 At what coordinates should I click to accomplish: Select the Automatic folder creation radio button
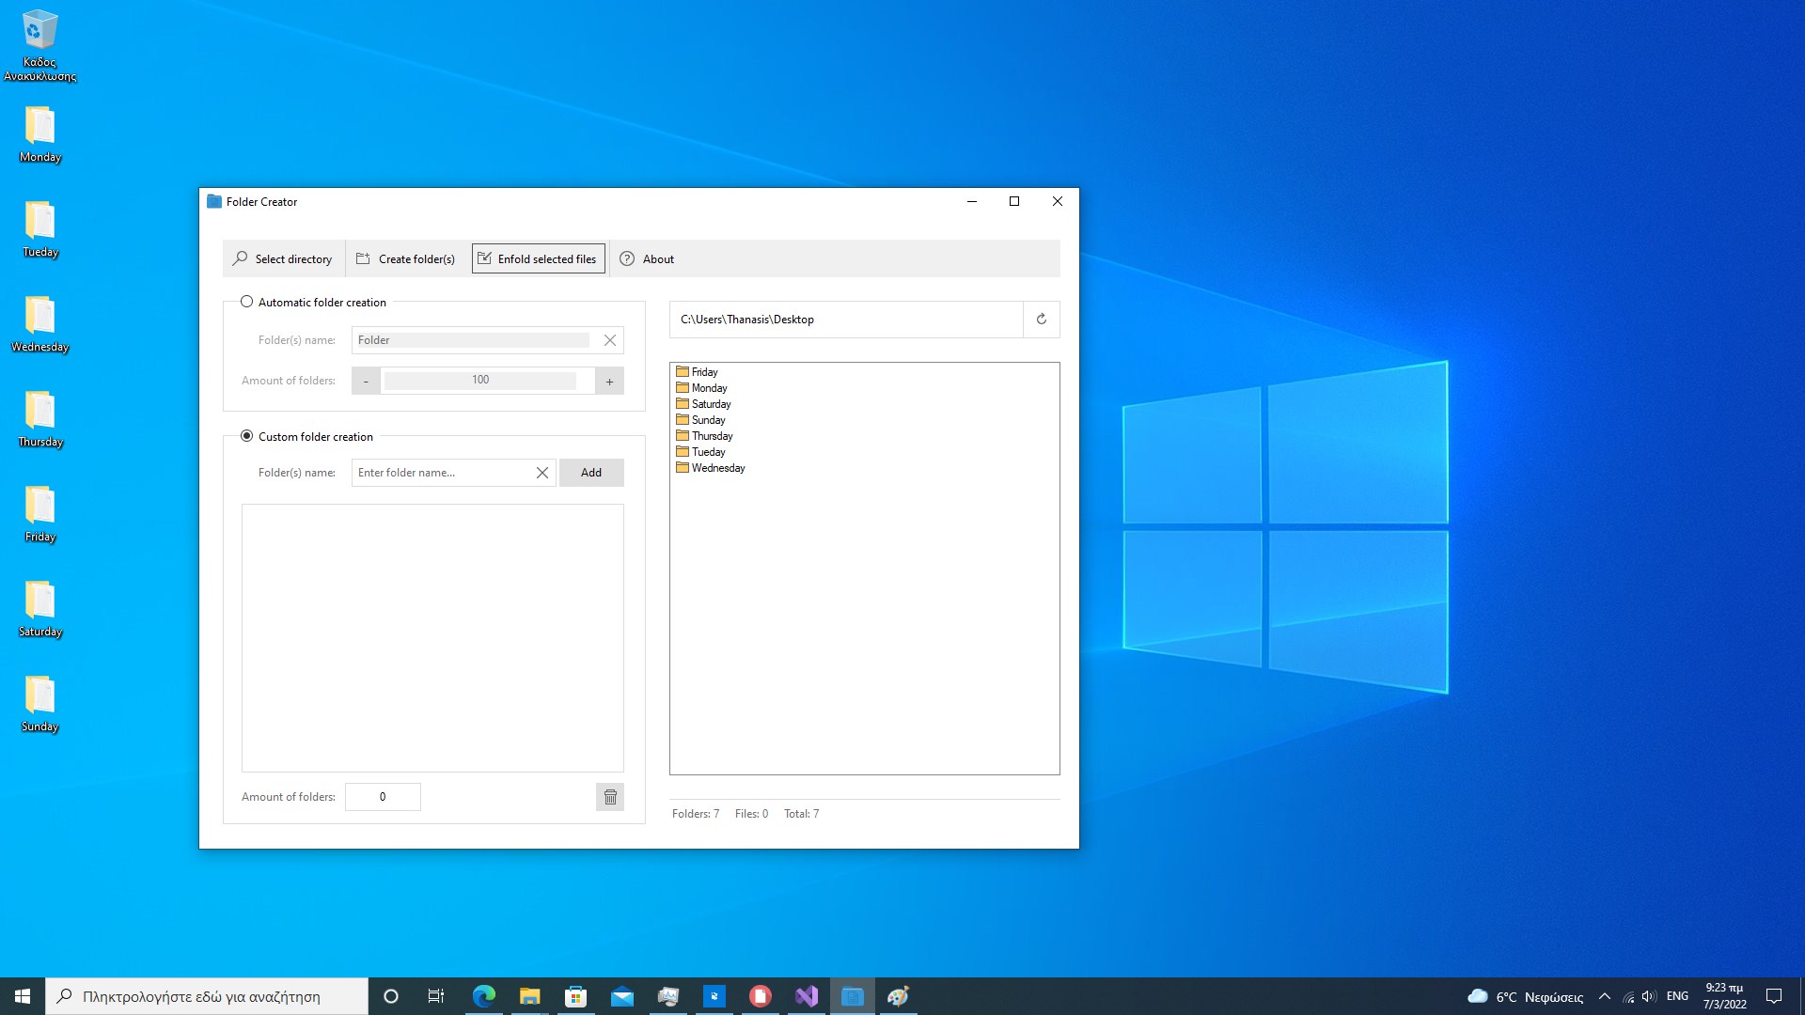(x=247, y=302)
